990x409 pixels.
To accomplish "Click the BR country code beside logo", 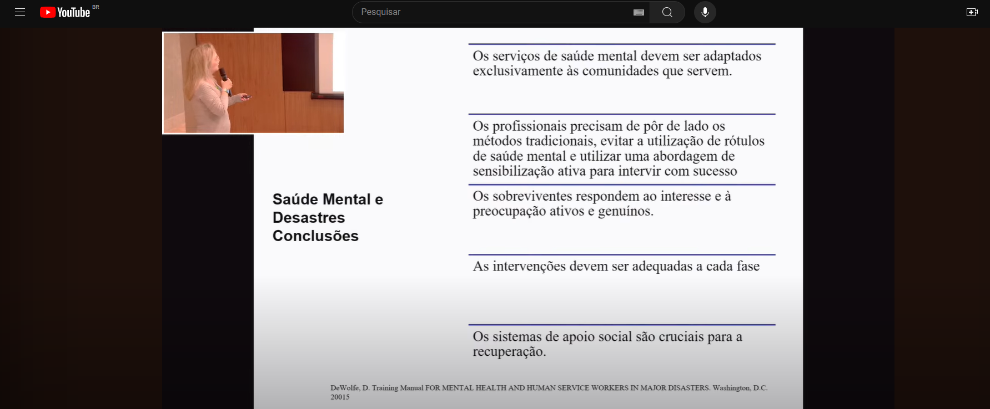I will coord(96,7).
